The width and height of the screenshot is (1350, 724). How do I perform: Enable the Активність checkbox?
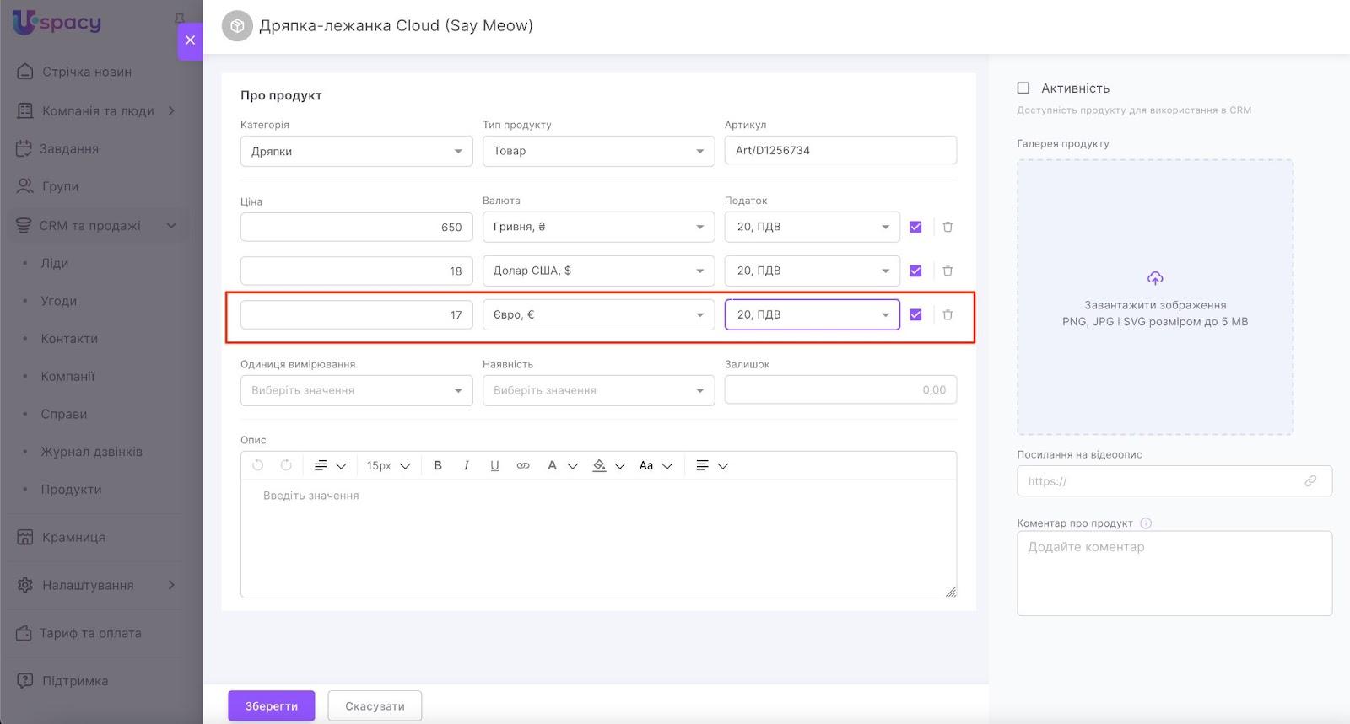[x=1023, y=88]
